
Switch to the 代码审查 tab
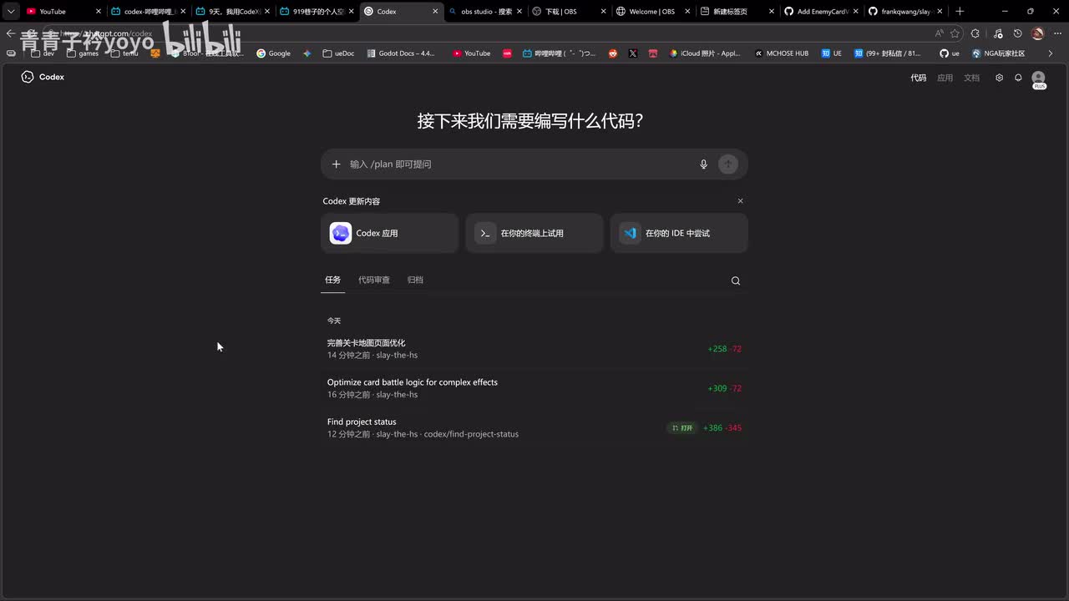374,280
